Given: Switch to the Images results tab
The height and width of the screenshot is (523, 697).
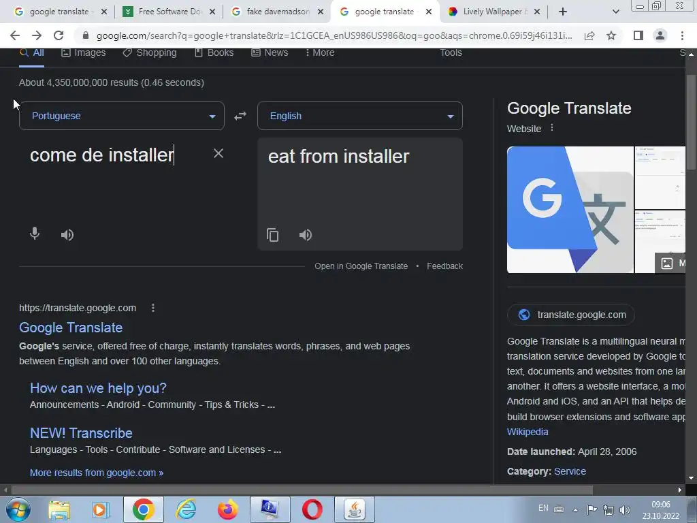Looking at the screenshot, I should click(x=84, y=52).
